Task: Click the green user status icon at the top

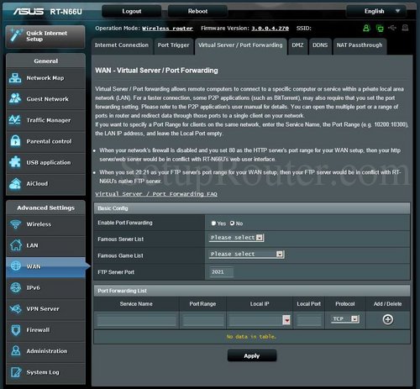Action: point(366,28)
